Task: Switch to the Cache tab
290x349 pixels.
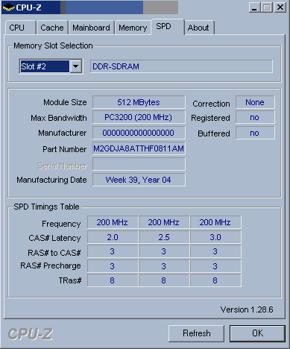Action: coord(52,28)
